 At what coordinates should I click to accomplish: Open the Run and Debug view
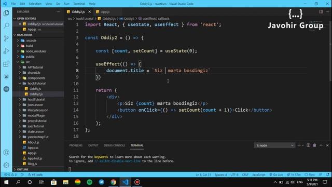pos(6,51)
